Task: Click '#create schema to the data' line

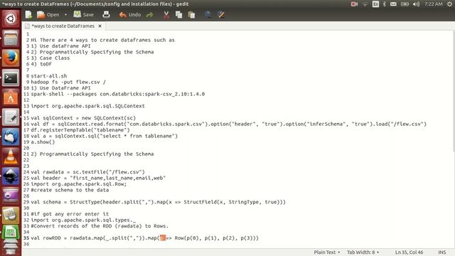Action: click(x=70, y=190)
